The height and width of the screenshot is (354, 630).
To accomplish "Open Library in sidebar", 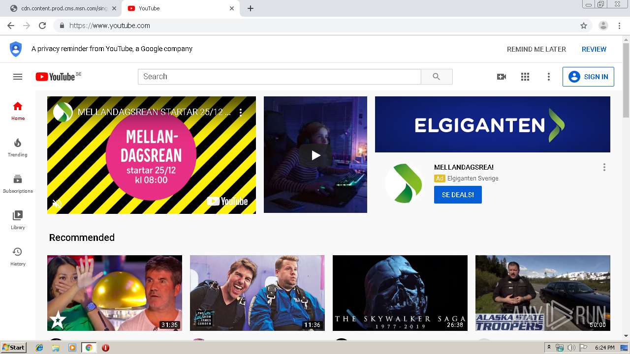I will point(18,220).
